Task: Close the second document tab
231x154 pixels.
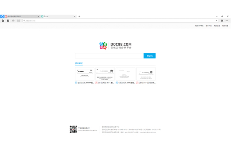Action: pyautogui.click(x=75, y=17)
